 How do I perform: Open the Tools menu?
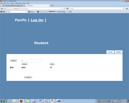tap(24, 3)
